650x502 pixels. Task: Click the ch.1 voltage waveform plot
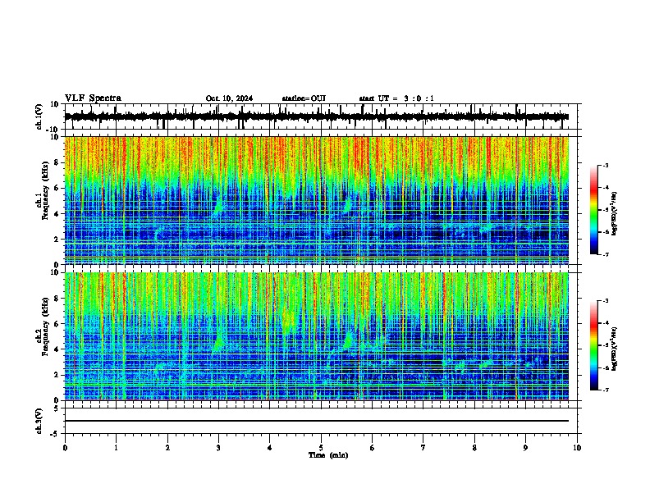pyautogui.click(x=317, y=116)
